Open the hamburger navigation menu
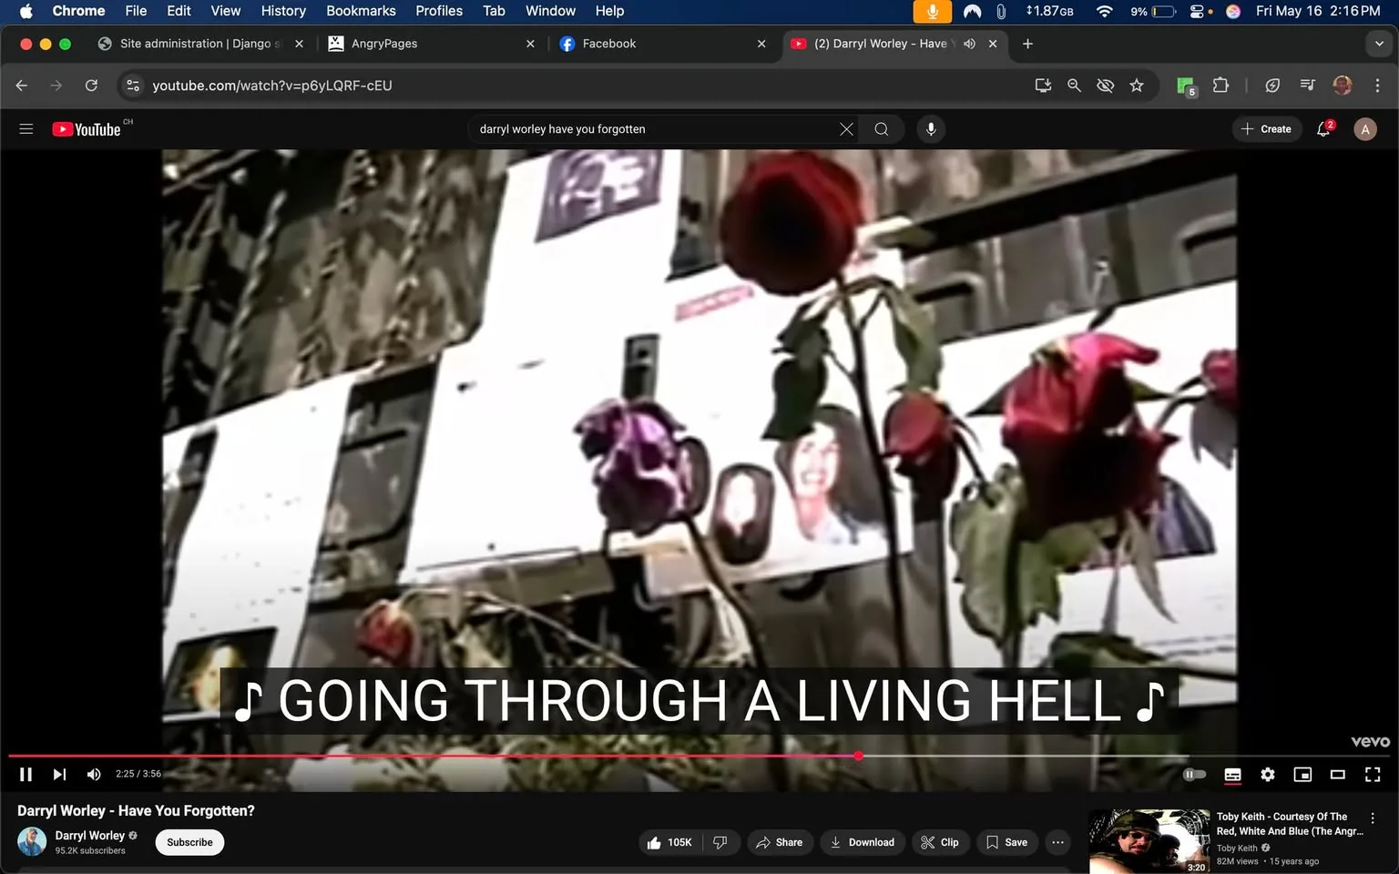 pos(26,128)
